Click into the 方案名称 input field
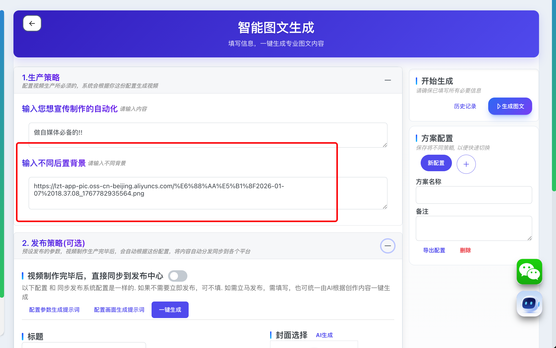The height and width of the screenshot is (348, 556). pyautogui.click(x=473, y=195)
